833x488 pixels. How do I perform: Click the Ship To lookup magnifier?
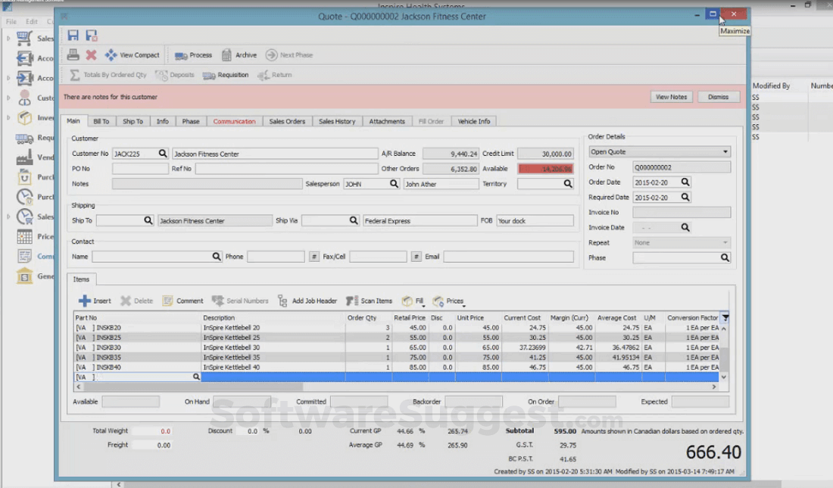click(148, 220)
